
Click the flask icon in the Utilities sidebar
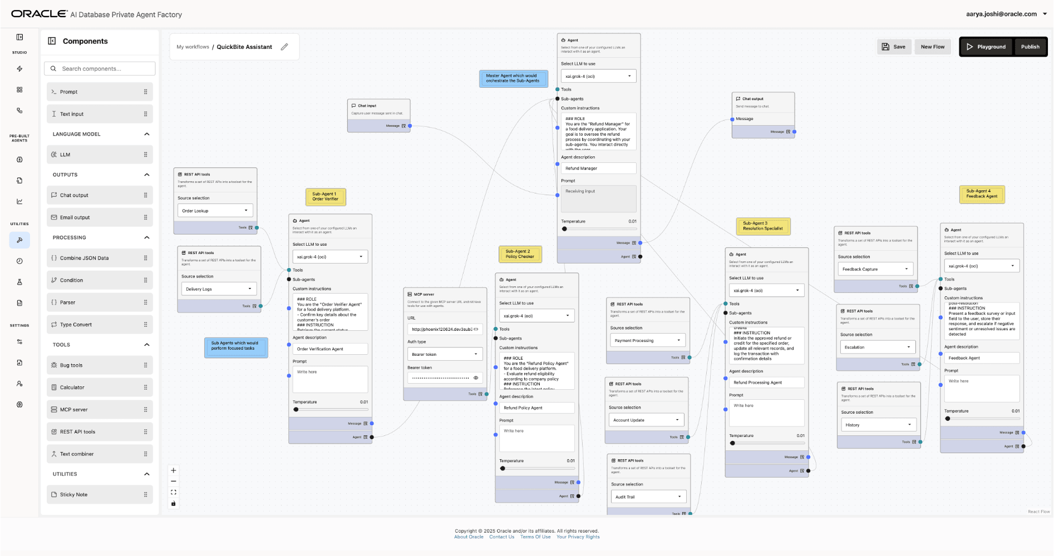click(19, 281)
